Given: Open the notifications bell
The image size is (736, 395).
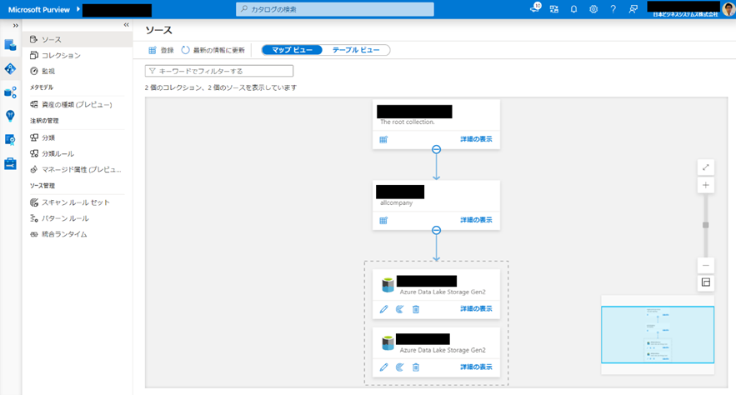Looking at the screenshot, I should coord(573,9).
